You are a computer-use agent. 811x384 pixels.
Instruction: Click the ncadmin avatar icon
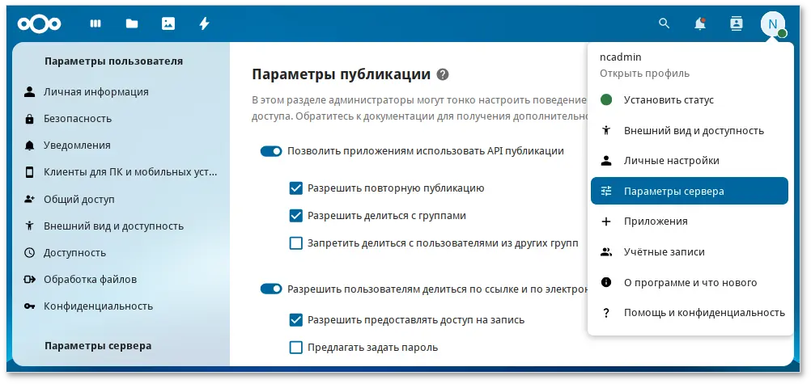pyautogui.click(x=773, y=23)
